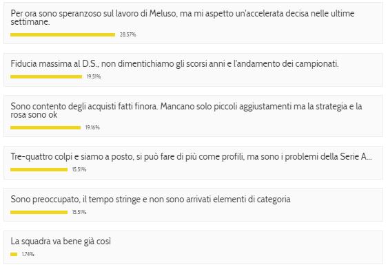Click the bar under 'Tre-quattro colpi'

click(39, 170)
